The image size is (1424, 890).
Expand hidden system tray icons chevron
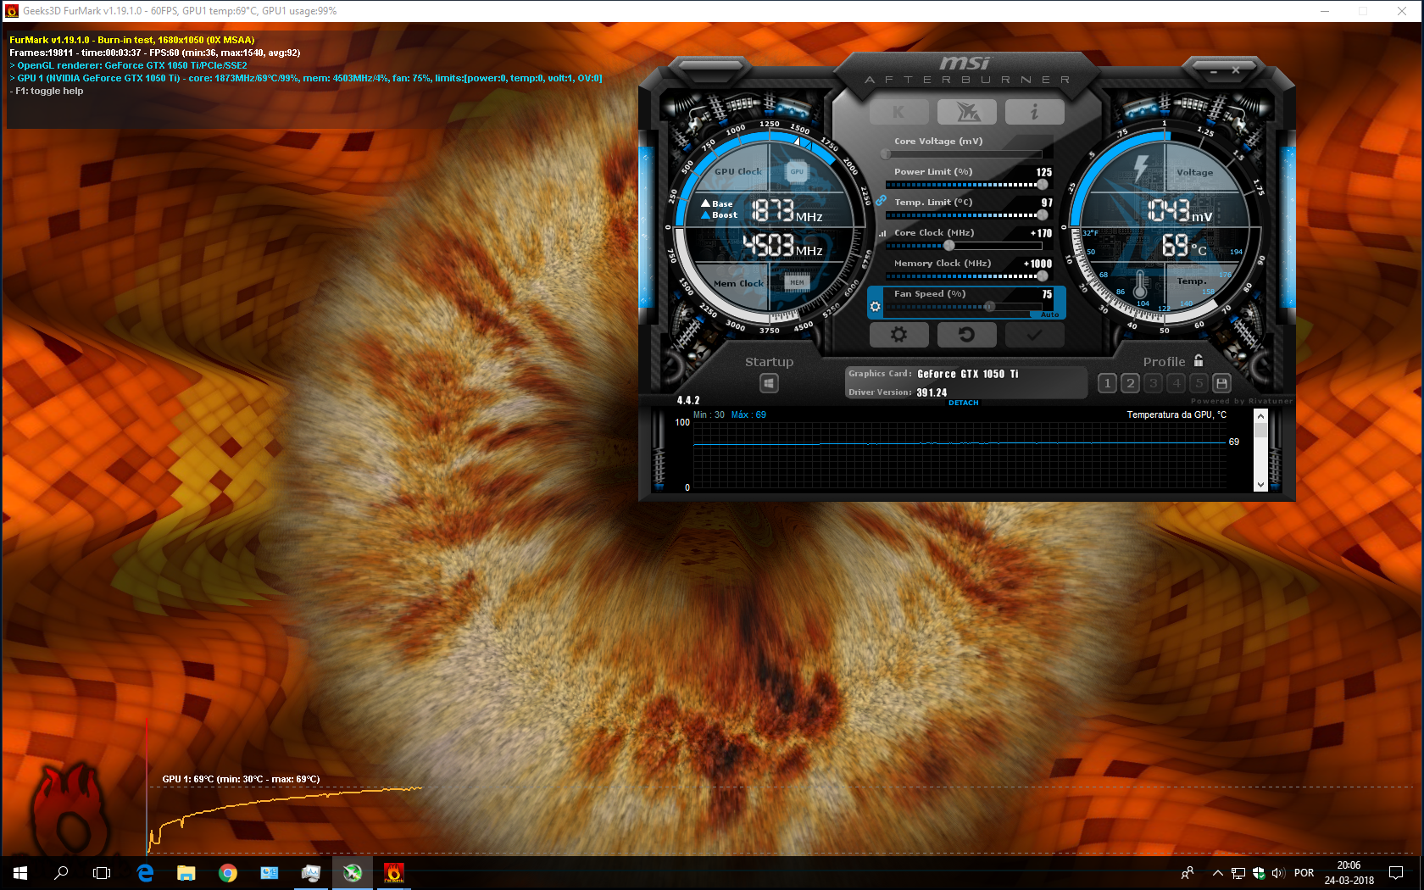[x=1218, y=873]
